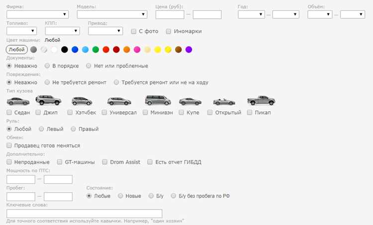The image size is (373, 225).
Task: Select 'Новые' condition radio button
Action: (x=120, y=196)
